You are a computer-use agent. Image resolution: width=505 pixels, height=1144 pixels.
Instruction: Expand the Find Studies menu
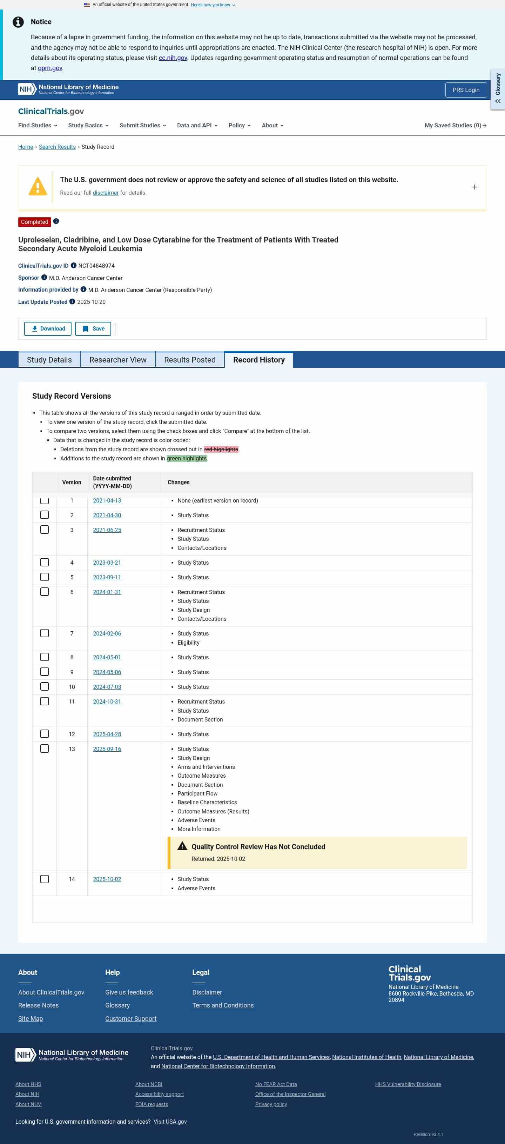[38, 126]
